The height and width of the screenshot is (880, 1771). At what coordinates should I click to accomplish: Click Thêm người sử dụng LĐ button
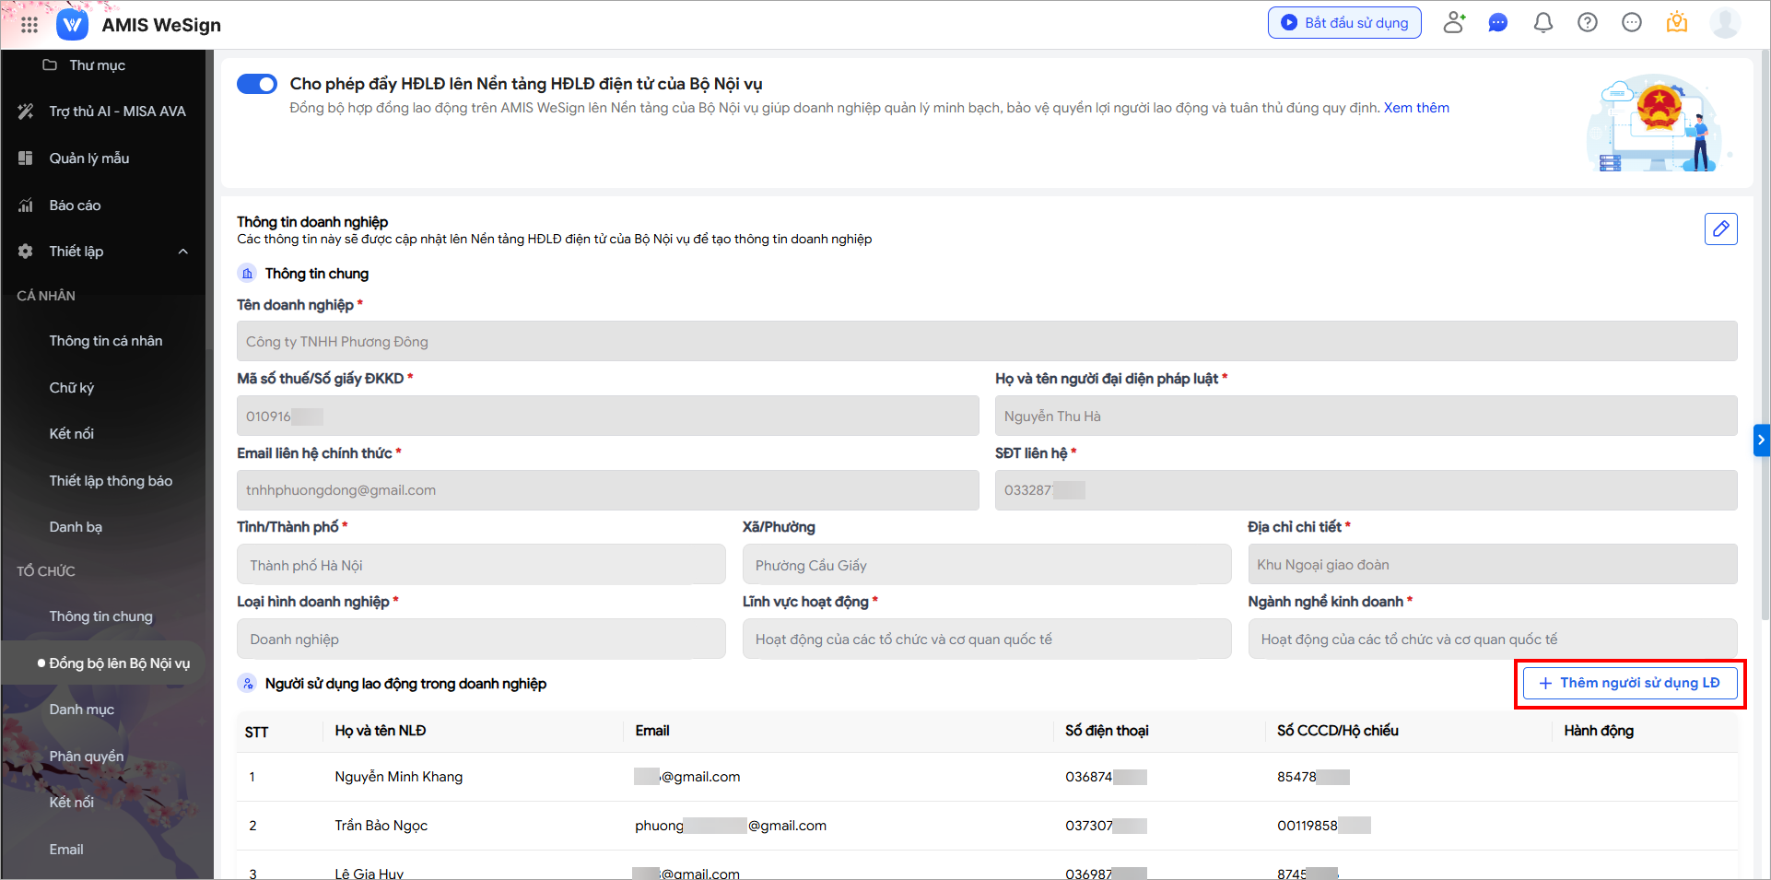point(1629,683)
